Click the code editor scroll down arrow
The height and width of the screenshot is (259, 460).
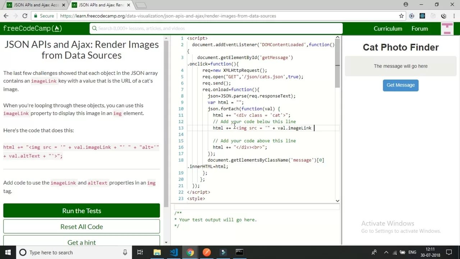click(337, 201)
